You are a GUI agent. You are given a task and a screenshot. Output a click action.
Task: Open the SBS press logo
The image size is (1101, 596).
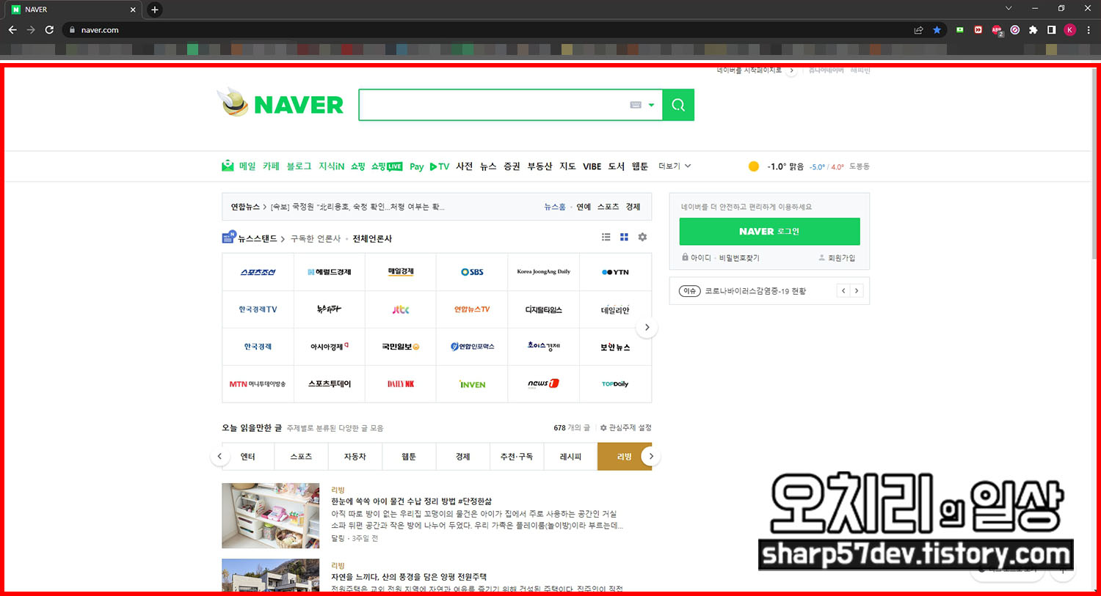point(472,272)
